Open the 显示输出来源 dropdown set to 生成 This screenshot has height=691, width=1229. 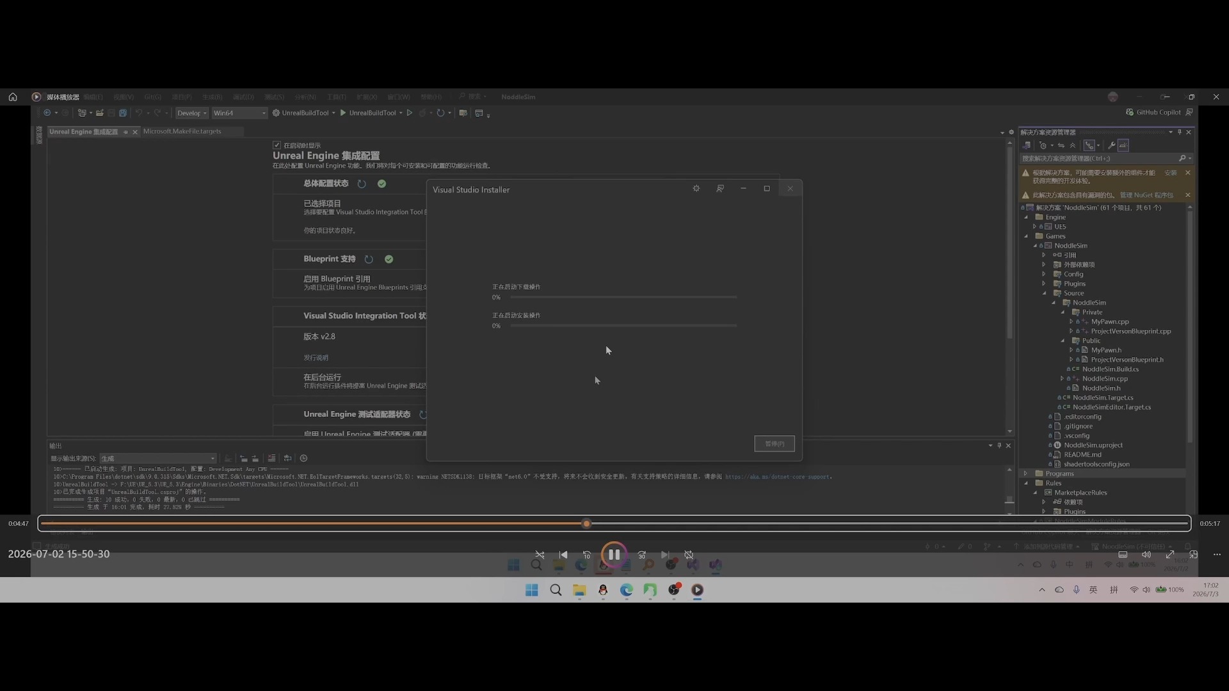pos(158,459)
